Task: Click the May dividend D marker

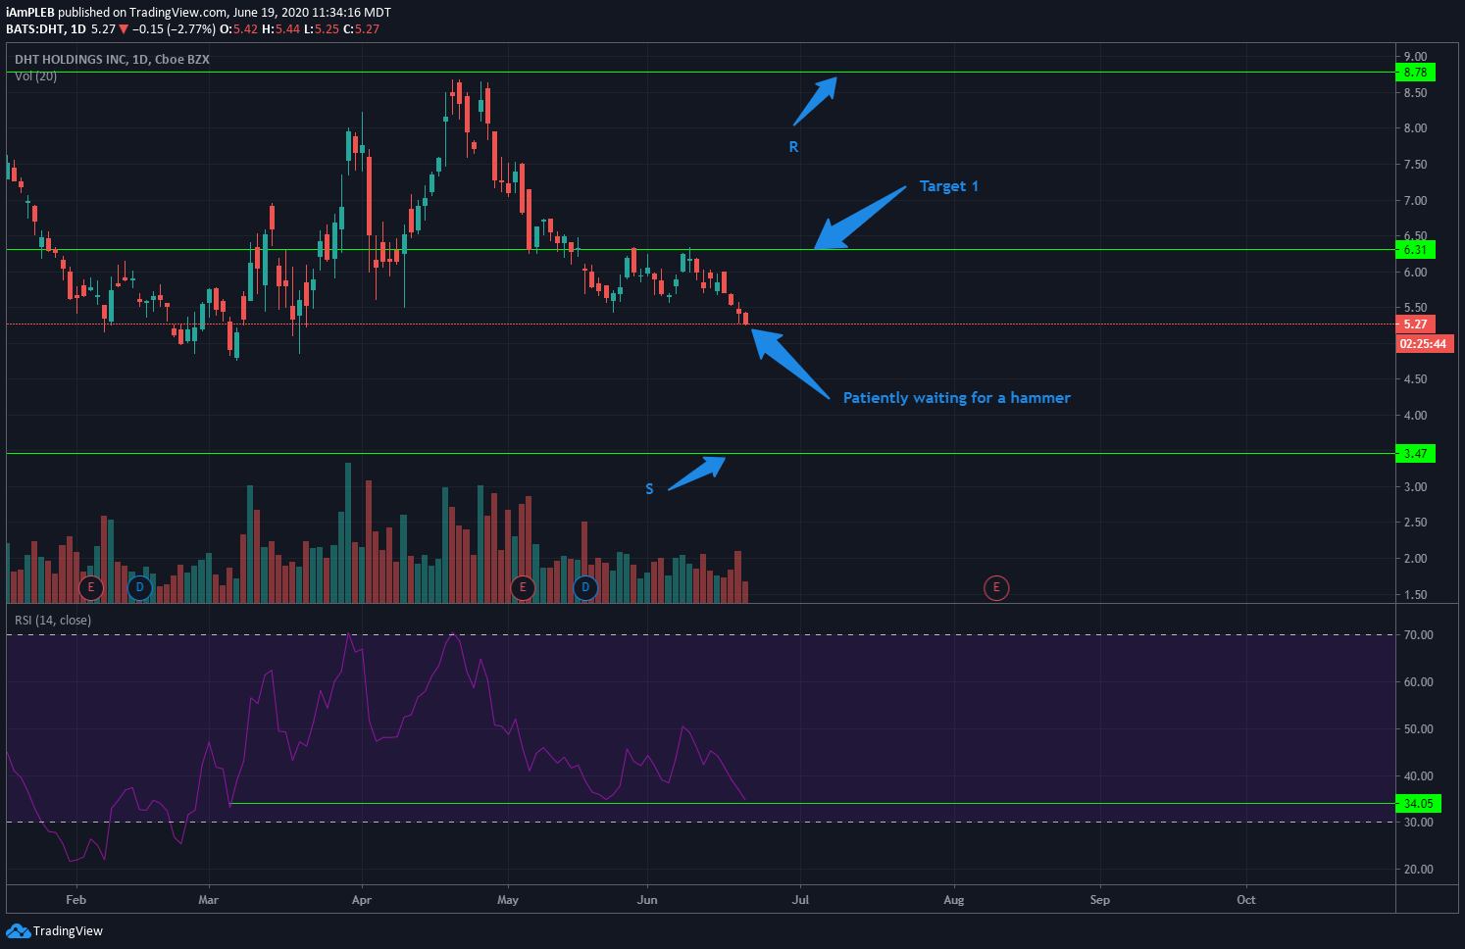Action: pyautogui.click(x=585, y=588)
